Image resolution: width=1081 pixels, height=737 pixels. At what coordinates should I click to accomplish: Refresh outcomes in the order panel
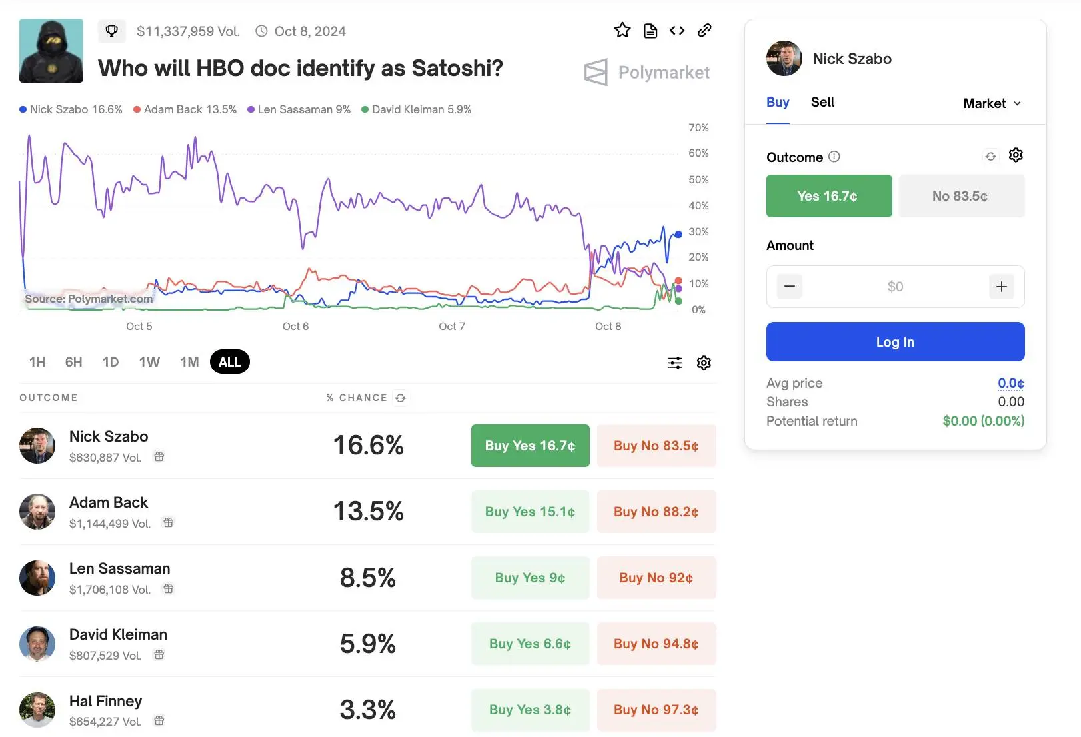991,155
